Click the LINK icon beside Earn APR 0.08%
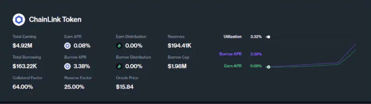 coord(67,46)
